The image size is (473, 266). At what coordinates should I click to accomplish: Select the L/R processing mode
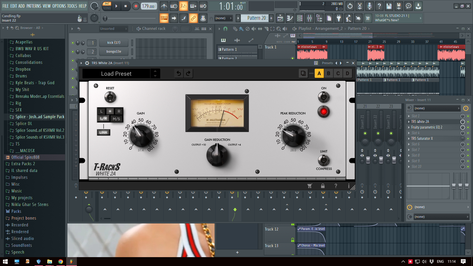(x=103, y=119)
